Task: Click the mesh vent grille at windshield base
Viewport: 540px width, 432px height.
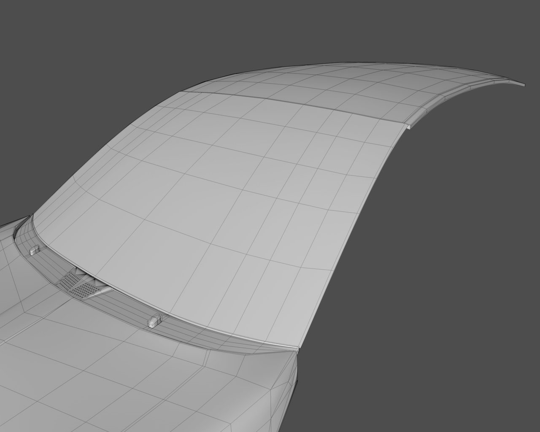Action: tap(78, 286)
